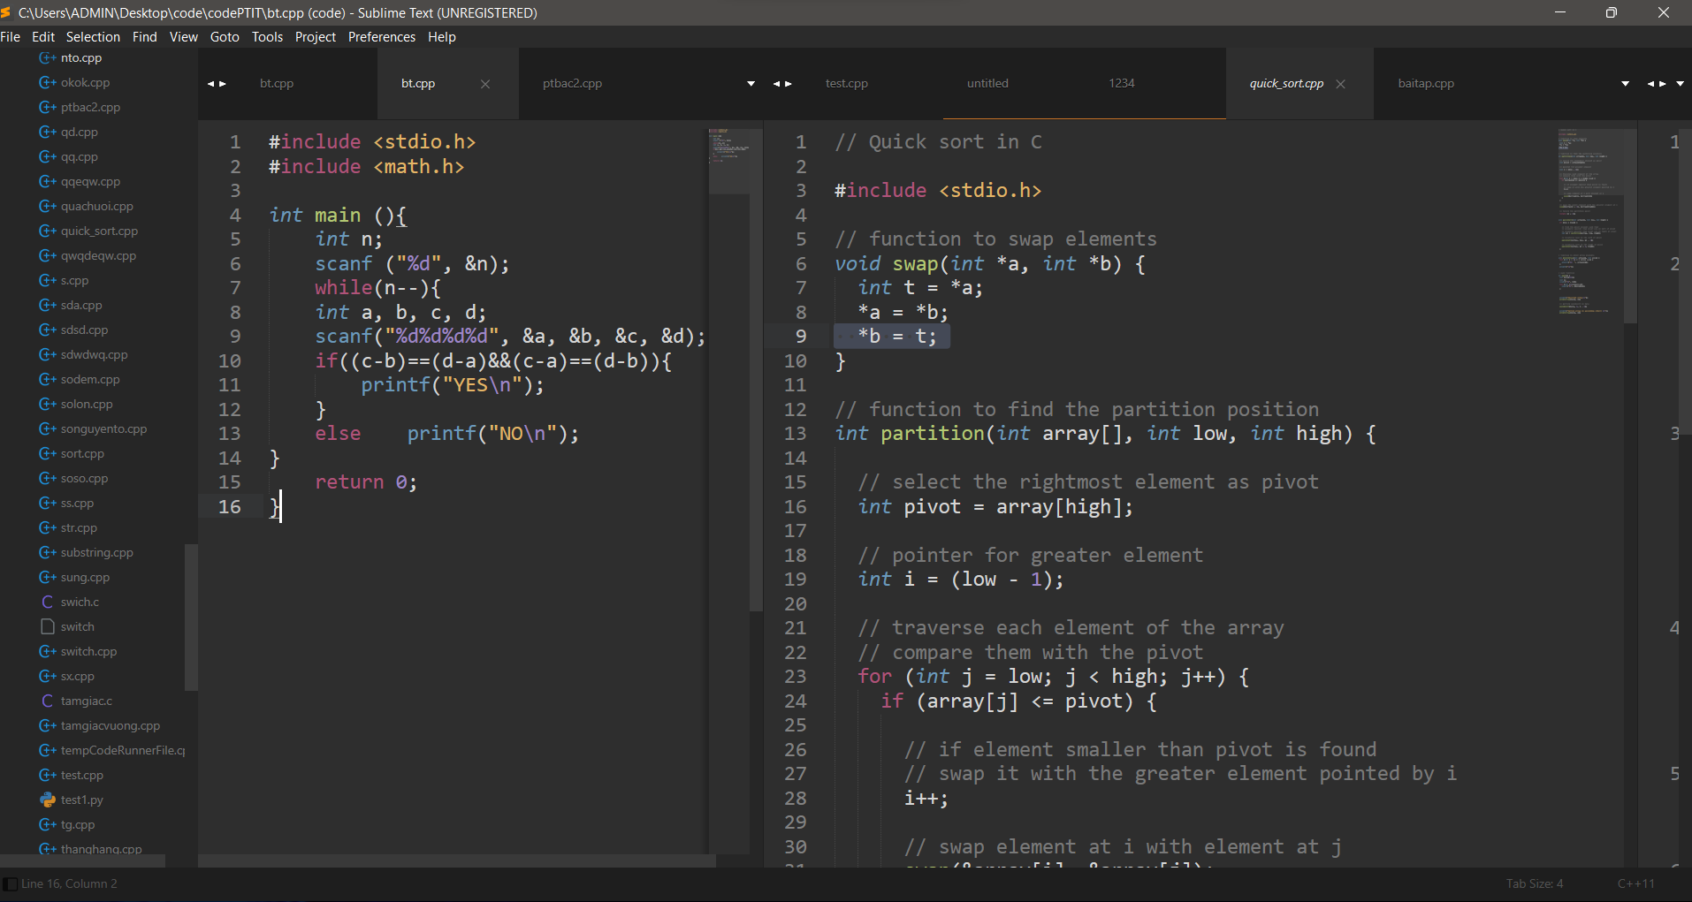
Task: Click the plain text icon next to switch
Action: click(47, 626)
